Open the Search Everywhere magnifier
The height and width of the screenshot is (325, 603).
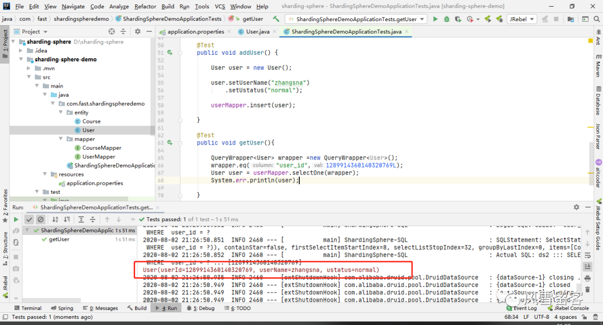click(596, 19)
